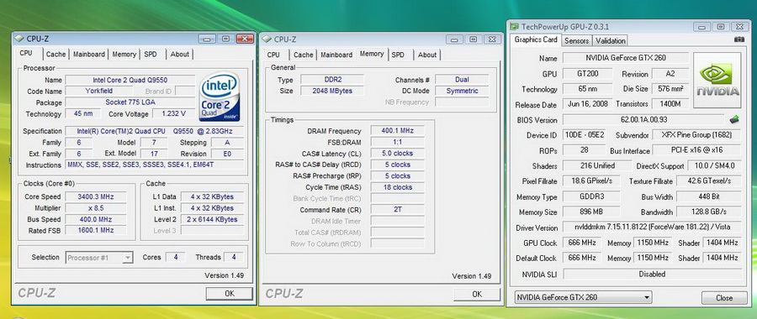Click the Multiplier x 8.5 value
Viewport: 757px width, 319px height.
click(96, 207)
